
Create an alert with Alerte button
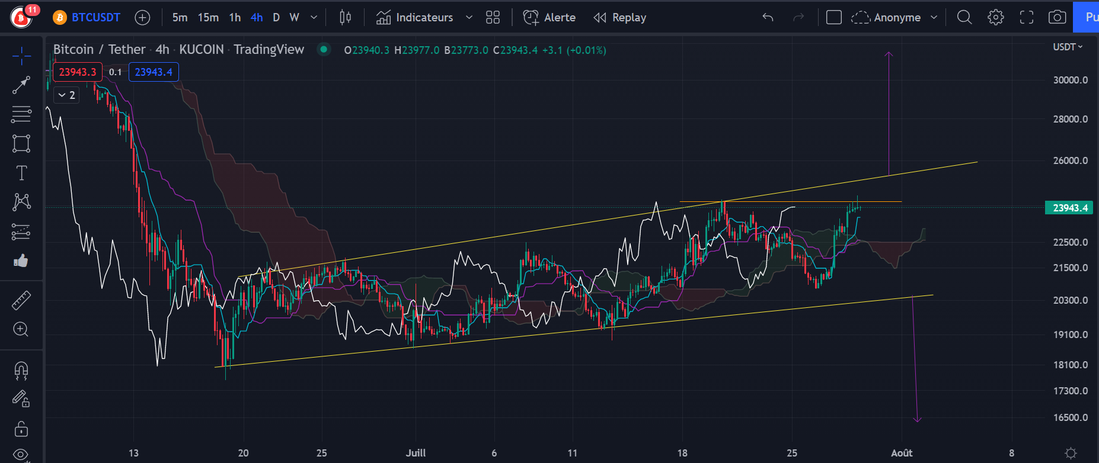pyautogui.click(x=549, y=18)
